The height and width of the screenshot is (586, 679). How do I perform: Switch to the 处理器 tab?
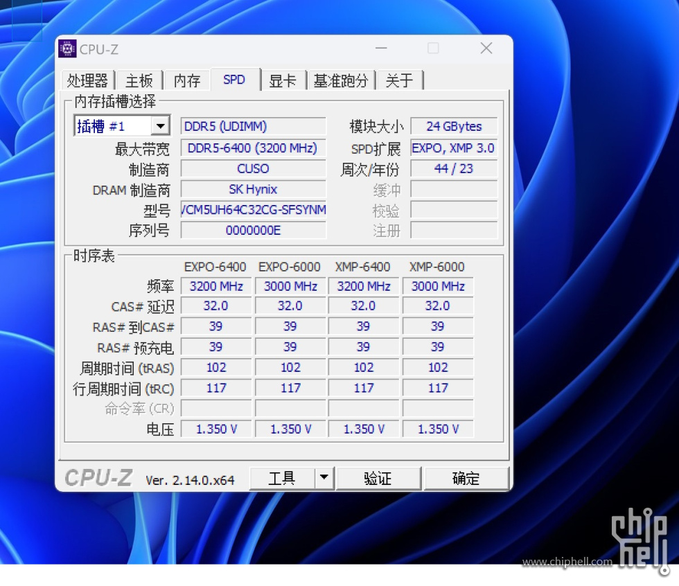point(87,80)
